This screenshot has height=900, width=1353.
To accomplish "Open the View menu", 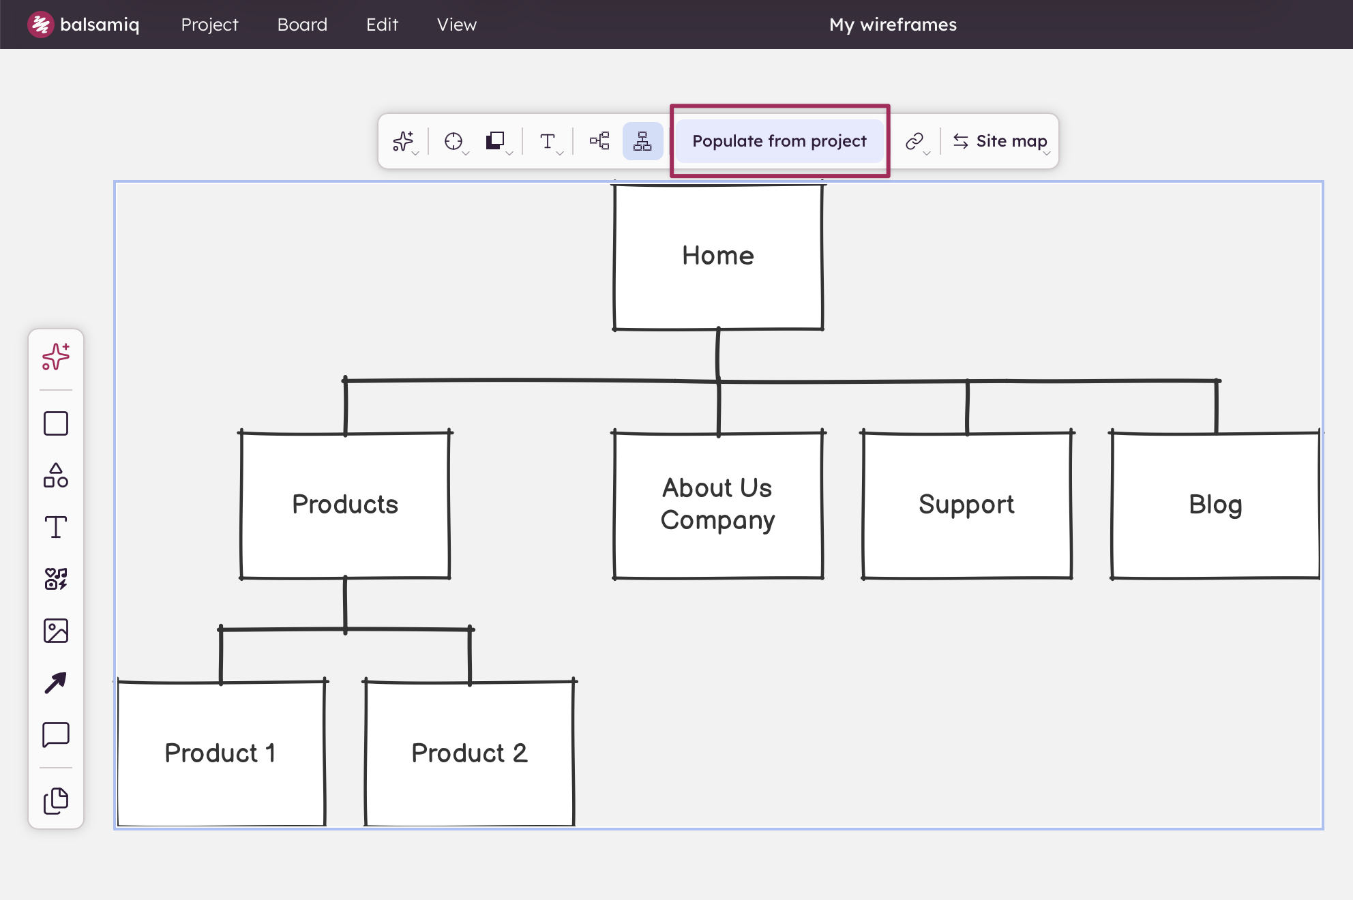I will (x=457, y=25).
